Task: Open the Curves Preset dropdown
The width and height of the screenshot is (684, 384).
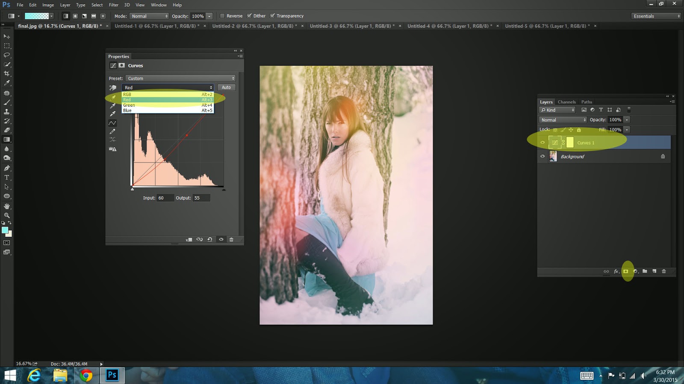Action: coord(180,79)
